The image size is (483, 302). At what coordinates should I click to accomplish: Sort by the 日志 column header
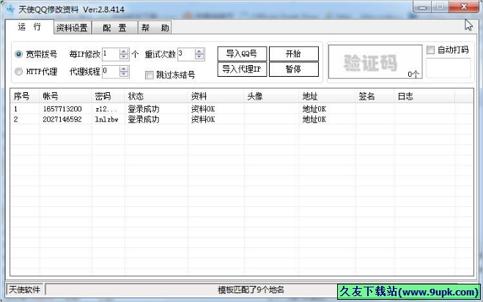click(424, 97)
